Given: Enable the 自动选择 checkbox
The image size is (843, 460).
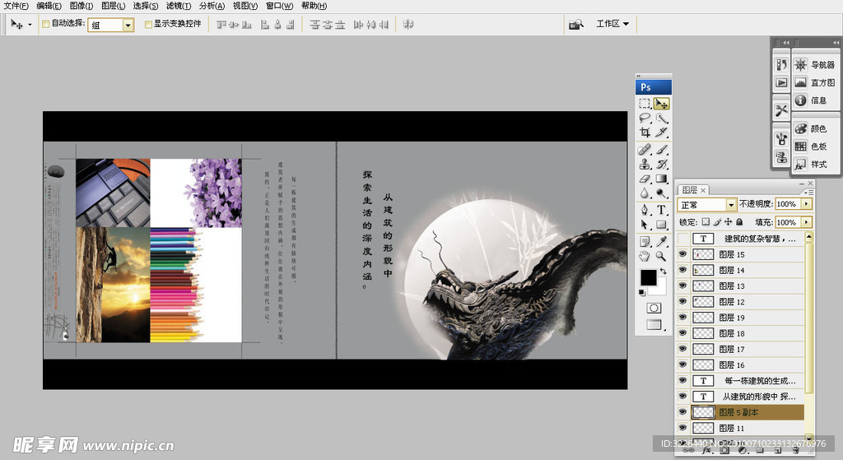Looking at the screenshot, I should coord(45,25).
